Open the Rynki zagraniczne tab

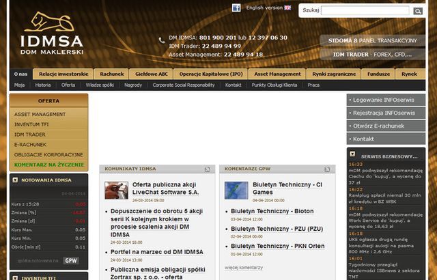point(334,74)
